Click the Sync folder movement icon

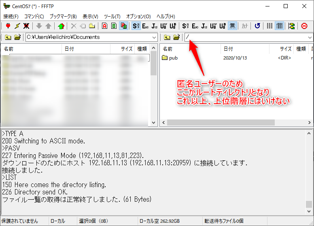[x=291, y=26]
